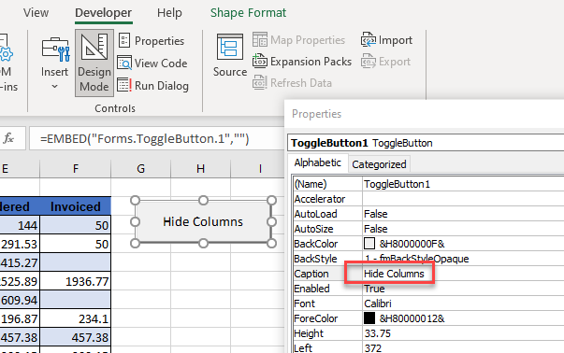Screen dimensions: 564x353
Task: Select the (Name) property row
Action: pos(428,184)
